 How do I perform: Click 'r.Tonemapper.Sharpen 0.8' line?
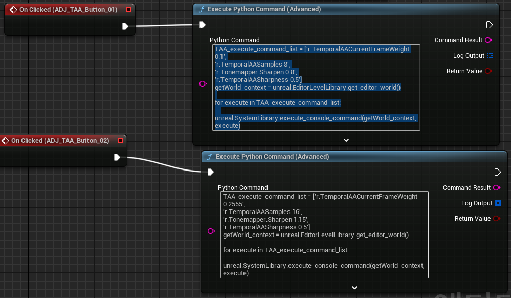(256, 72)
